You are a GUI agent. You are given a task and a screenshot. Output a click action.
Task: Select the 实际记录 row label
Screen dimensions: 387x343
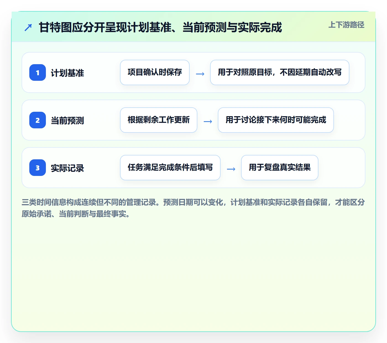point(67,168)
